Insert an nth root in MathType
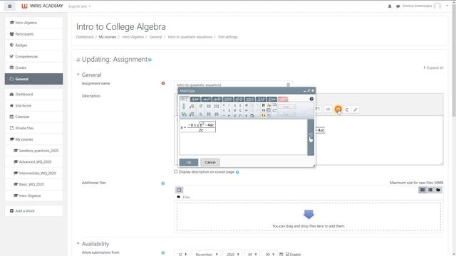 click(x=192, y=114)
